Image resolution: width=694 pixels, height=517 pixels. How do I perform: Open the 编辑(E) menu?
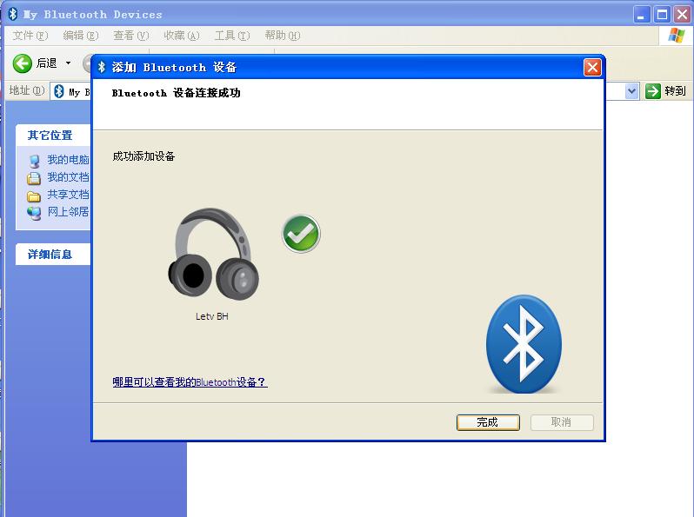[80, 36]
